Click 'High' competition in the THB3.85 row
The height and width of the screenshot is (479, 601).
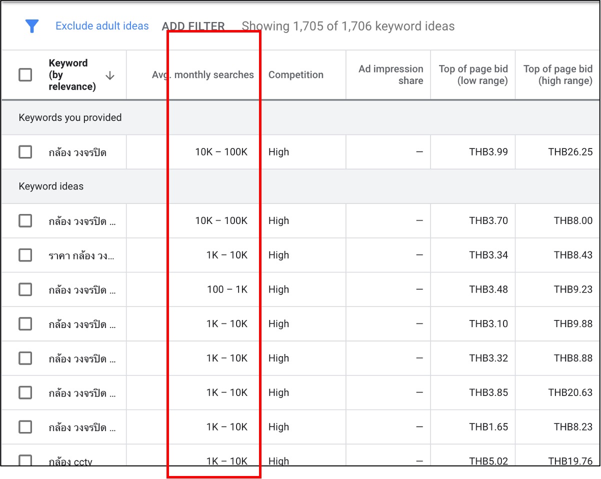(x=278, y=392)
